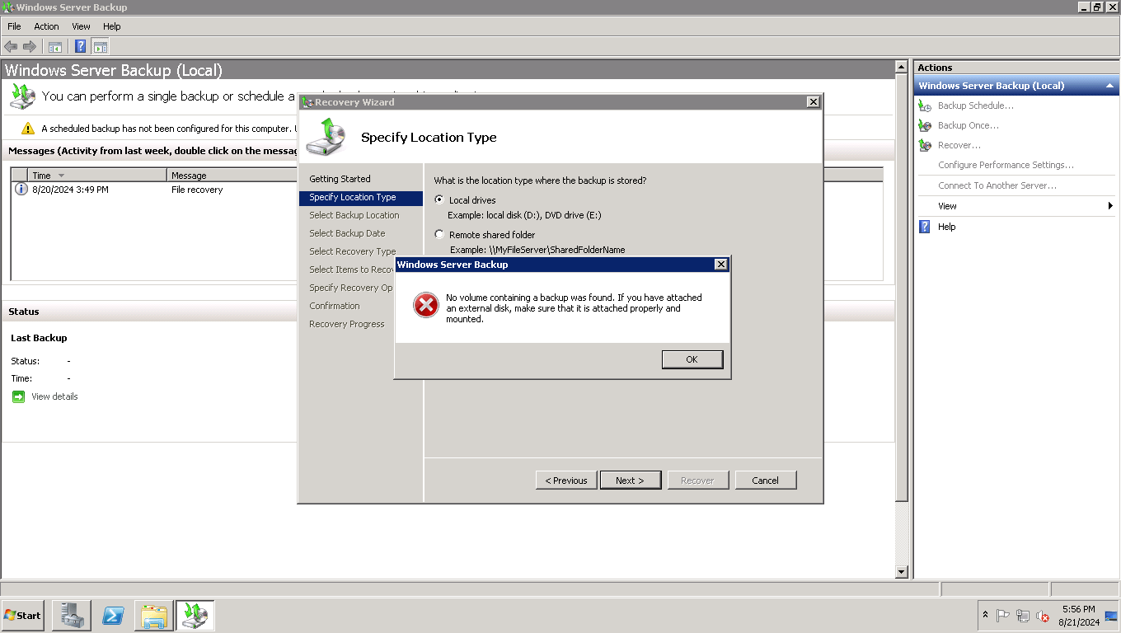Click the File recovery message cell
The image size is (1121, 633).
click(197, 190)
